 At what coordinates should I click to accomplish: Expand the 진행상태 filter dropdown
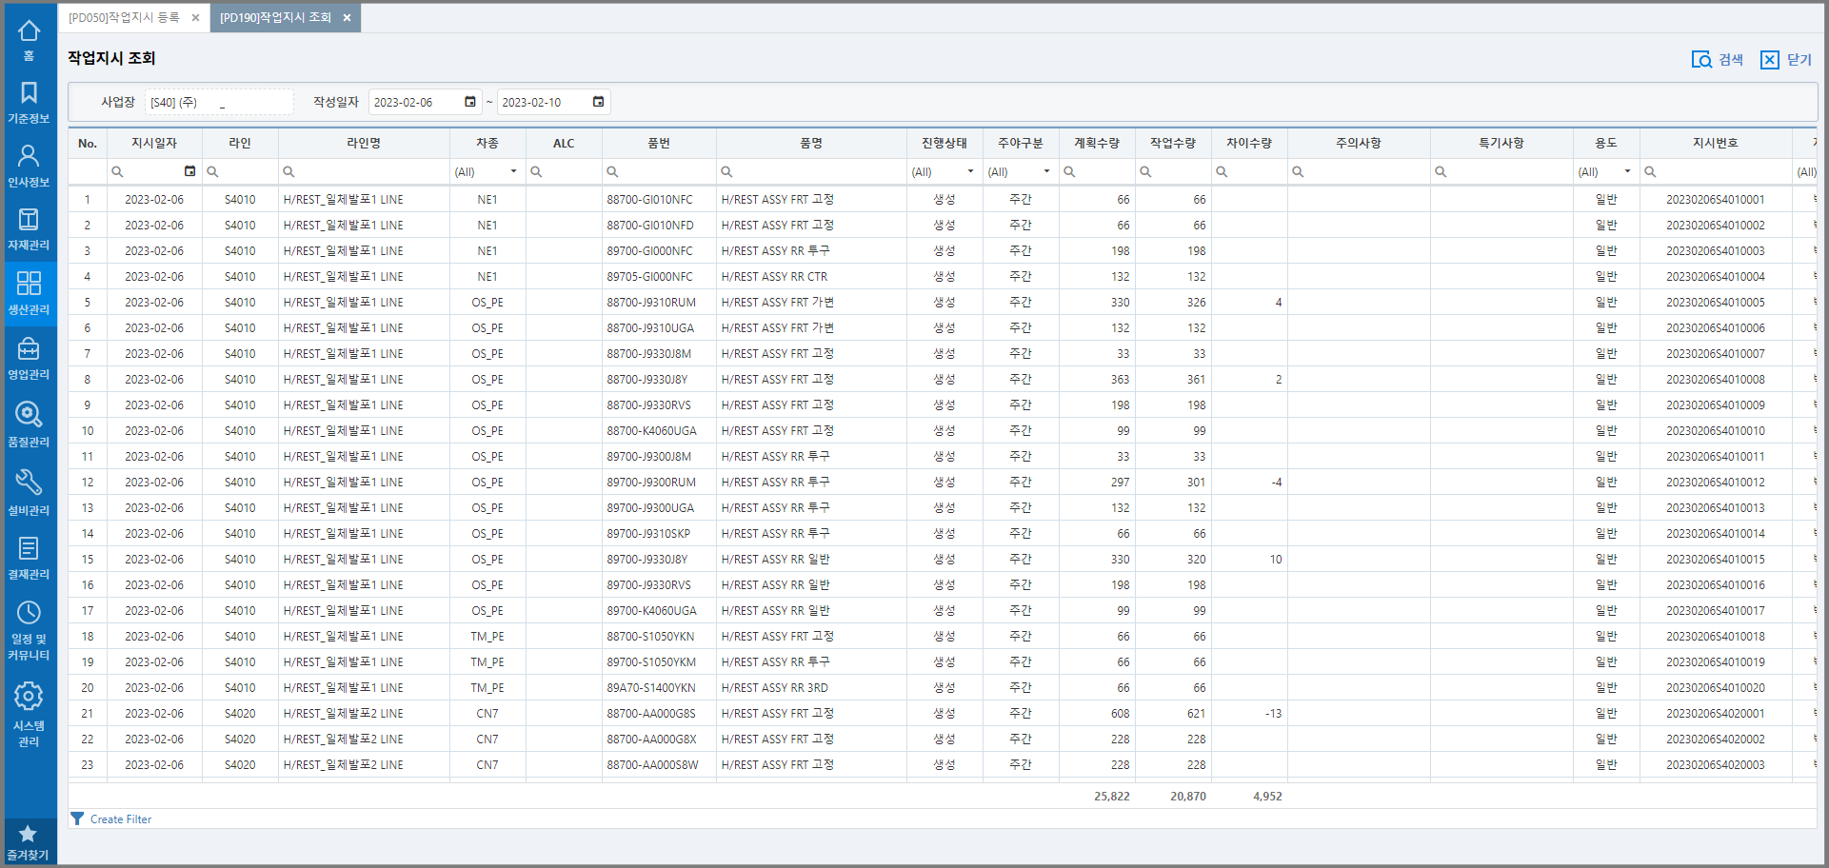pos(970,172)
